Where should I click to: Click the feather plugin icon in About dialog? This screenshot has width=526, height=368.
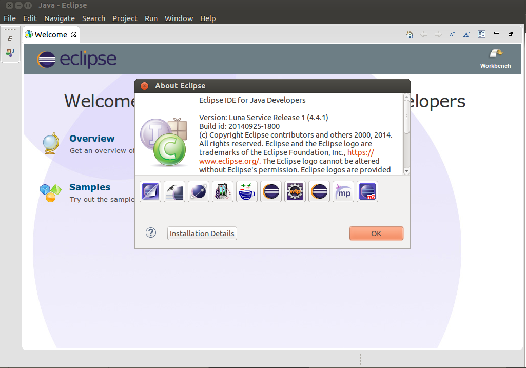[x=174, y=191]
